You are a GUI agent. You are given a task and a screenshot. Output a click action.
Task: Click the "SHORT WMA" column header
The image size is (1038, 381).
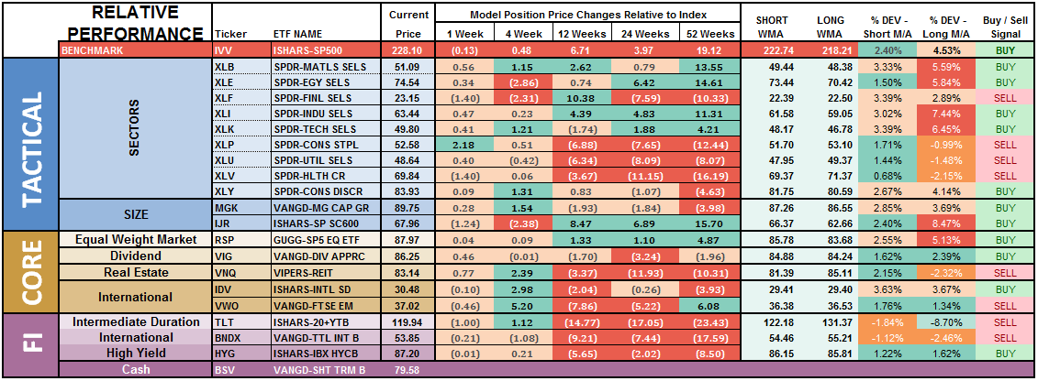tap(772, 27)
